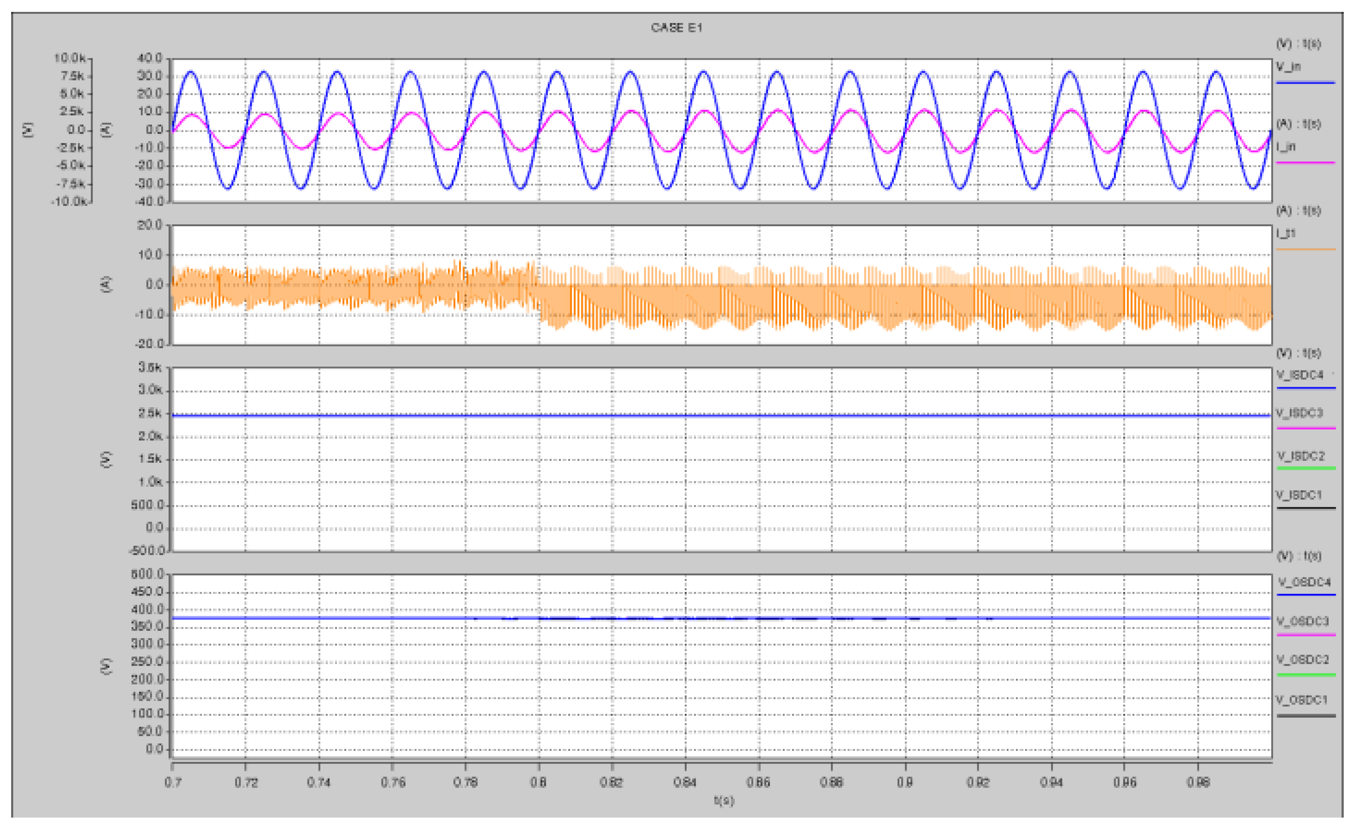This screenshot has height=831, width=1361.
Task: Click the 0.8 tick on time axis
Action: click(538, 782)
